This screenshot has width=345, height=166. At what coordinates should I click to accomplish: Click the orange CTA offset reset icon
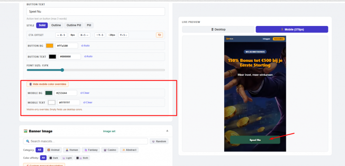pyautogui.click(x=159, y=35)
